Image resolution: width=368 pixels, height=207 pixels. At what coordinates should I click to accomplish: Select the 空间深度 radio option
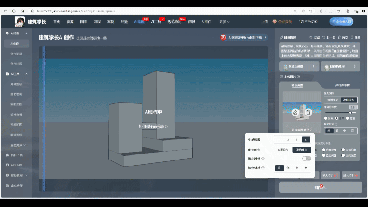click(343, 156)
